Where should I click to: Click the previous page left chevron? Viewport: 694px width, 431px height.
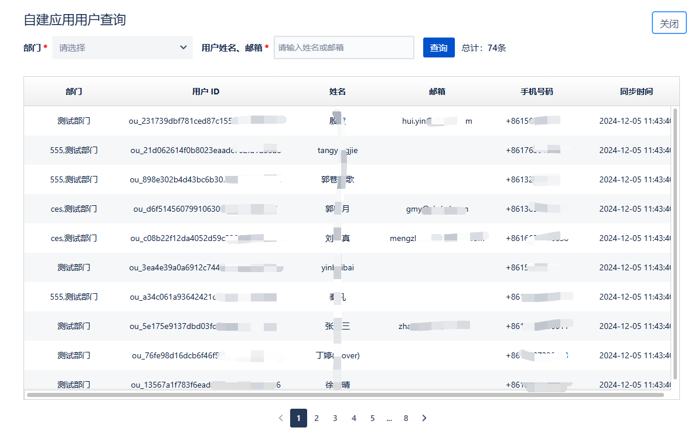[281, 418]
